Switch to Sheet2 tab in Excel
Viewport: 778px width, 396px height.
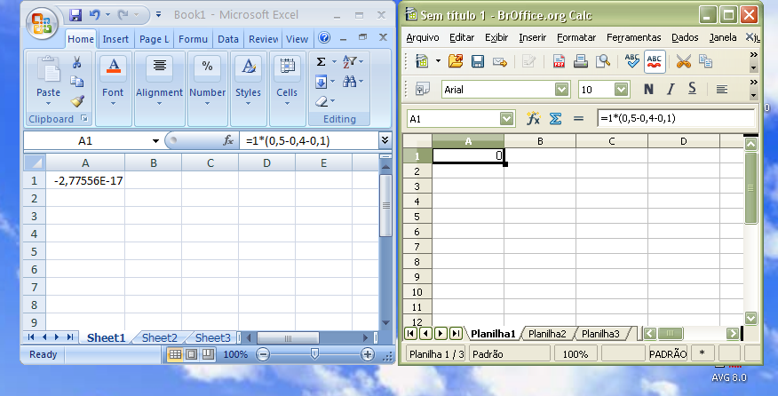click(x=159, y=338)
